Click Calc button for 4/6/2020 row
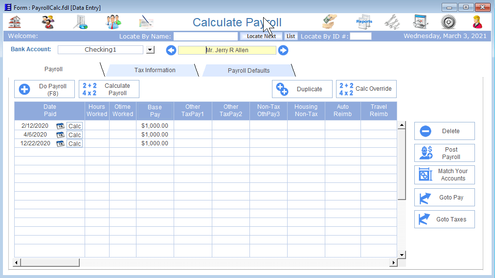 click(x=74, y=135)
